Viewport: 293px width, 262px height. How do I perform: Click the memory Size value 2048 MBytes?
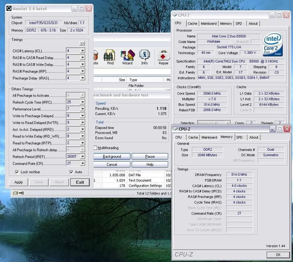click(x=207, y=155)
